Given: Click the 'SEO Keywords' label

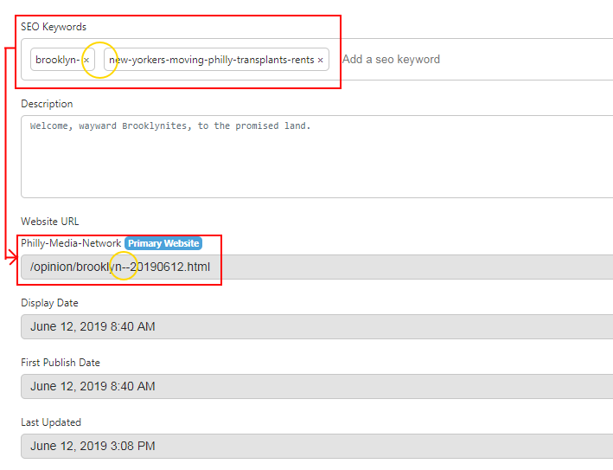Looking at the screenshot, I should (x=54, y=27).
